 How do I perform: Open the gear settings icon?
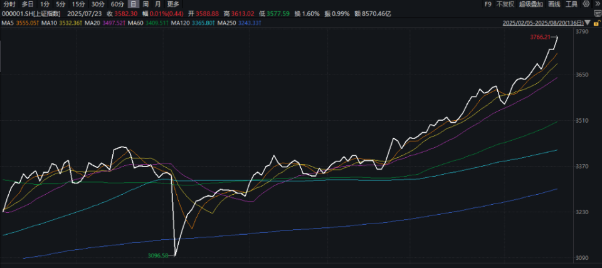tap(586, 4)
